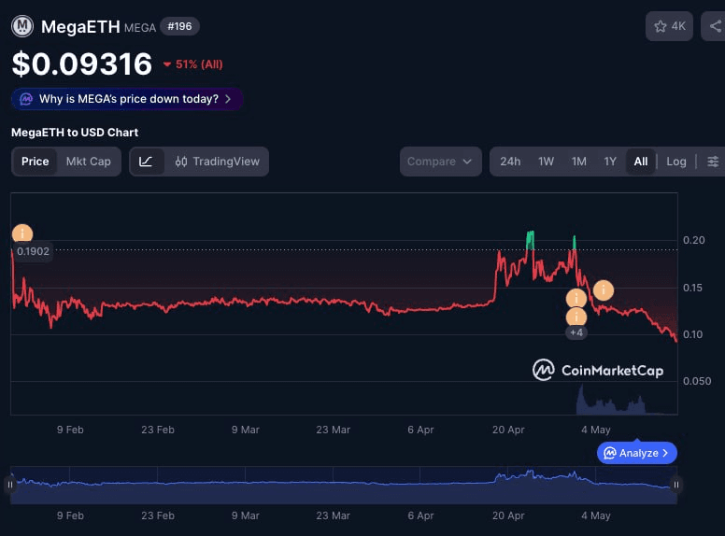Click the right range slider handle
Image resolution: width=725 pixels, height=536 pixels.
click(x=676, y=485)
